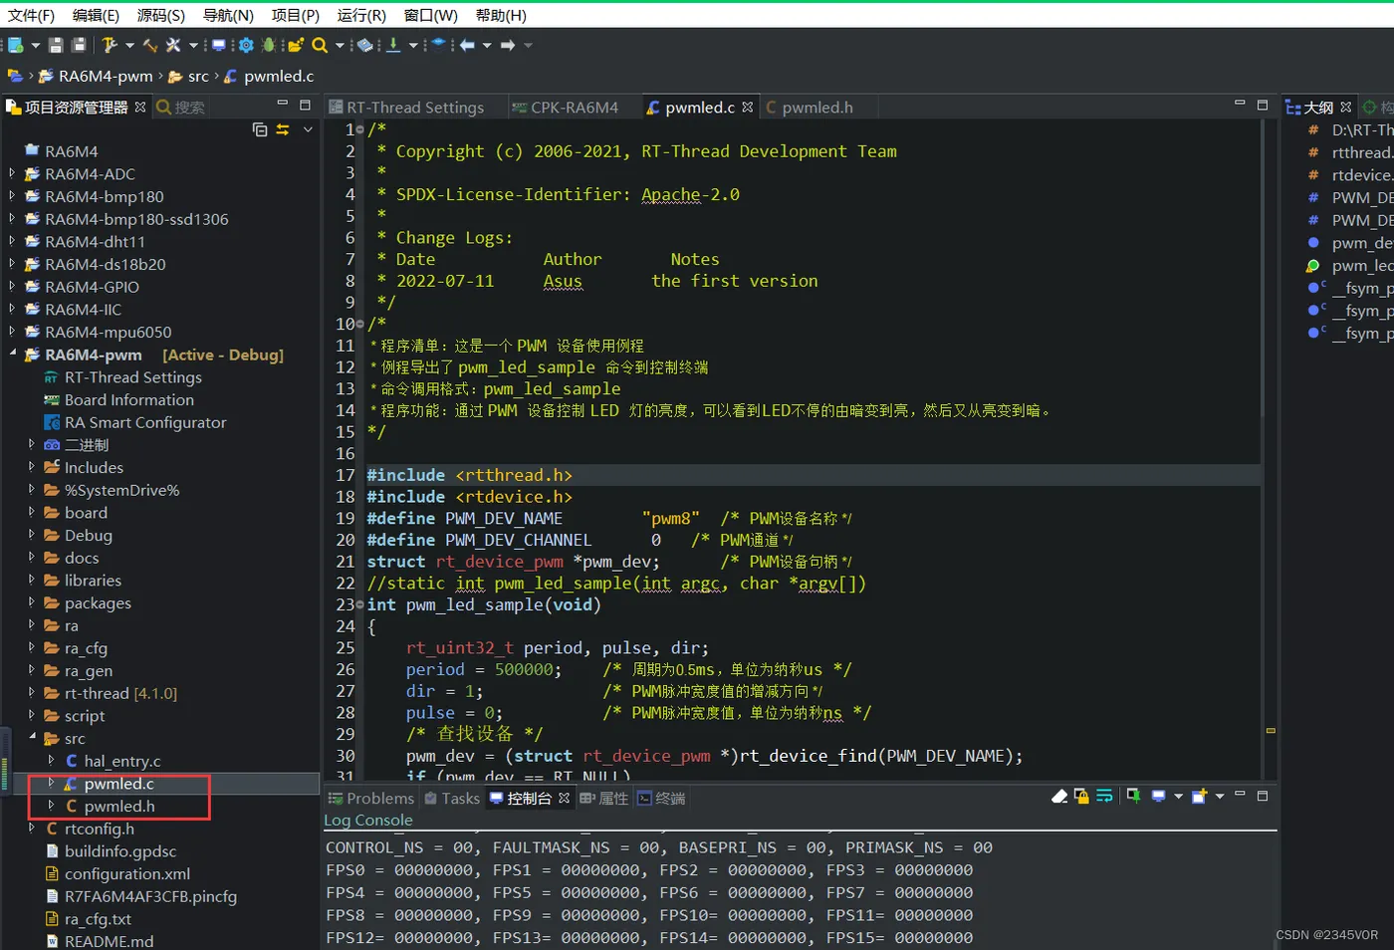Open the back navigation history dropdown
This screenshot has height=950, width=1394.
click(x=487, y=45)
